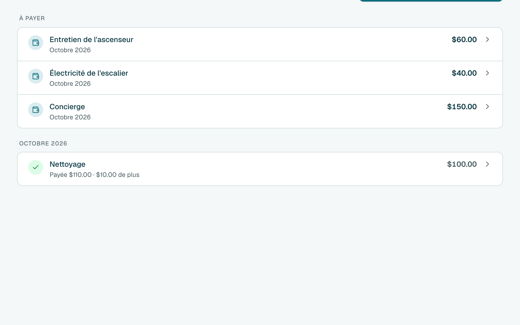The height and width of the screenshot is (325, 520).
Task: Select the Électricité de l'escalier title
Action: (x=89, y=73)
